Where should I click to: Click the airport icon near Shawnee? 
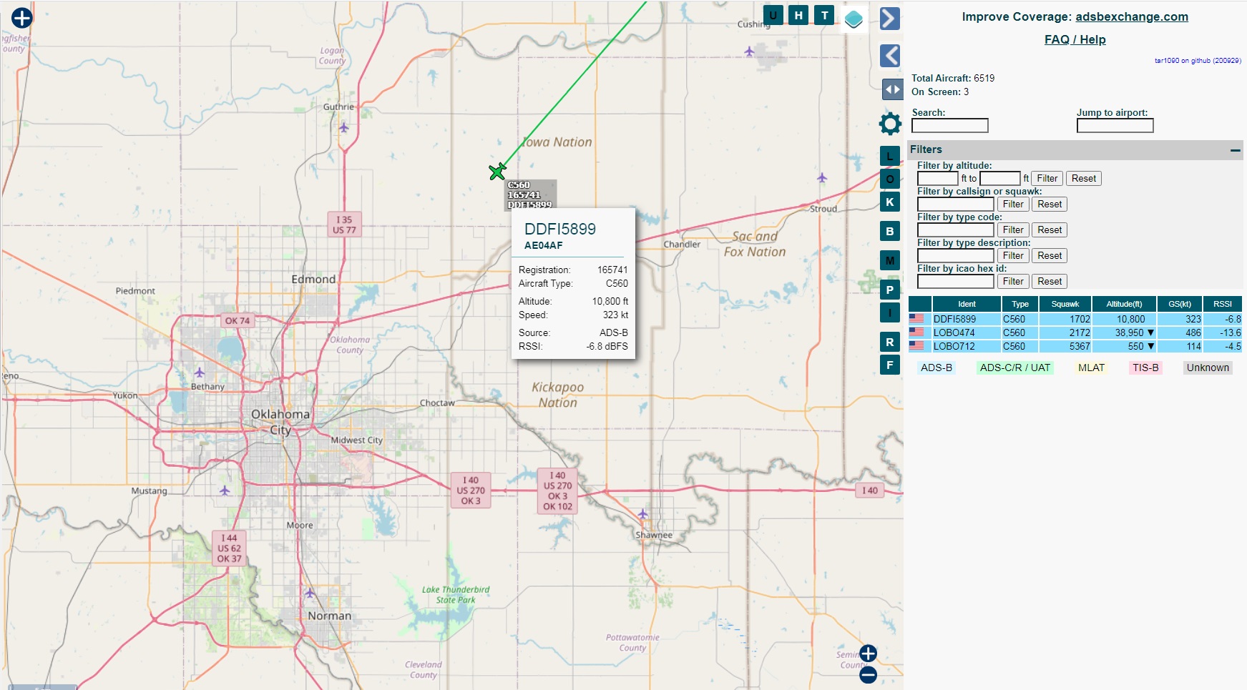[643, 513]
